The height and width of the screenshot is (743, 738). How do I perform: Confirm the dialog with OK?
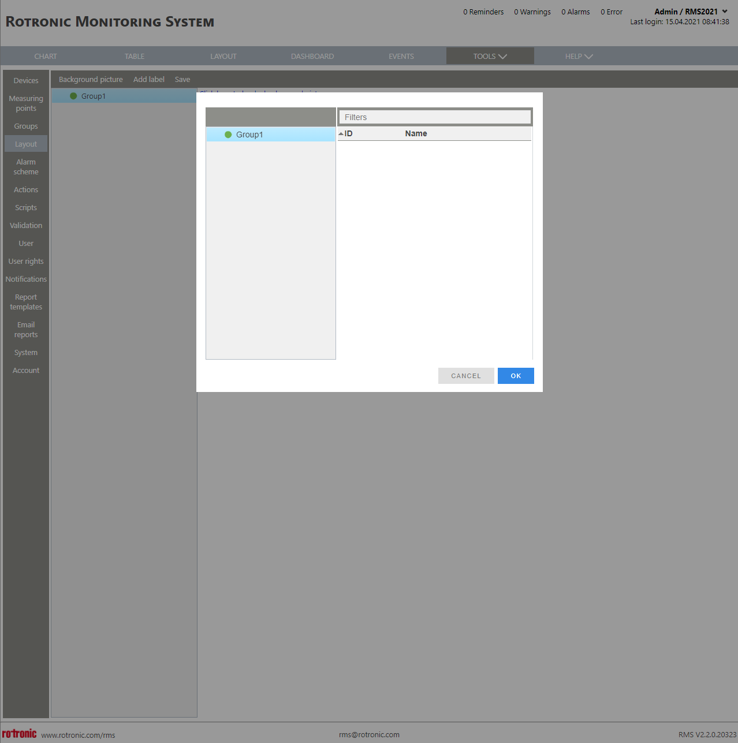click(x=516, y=376)
